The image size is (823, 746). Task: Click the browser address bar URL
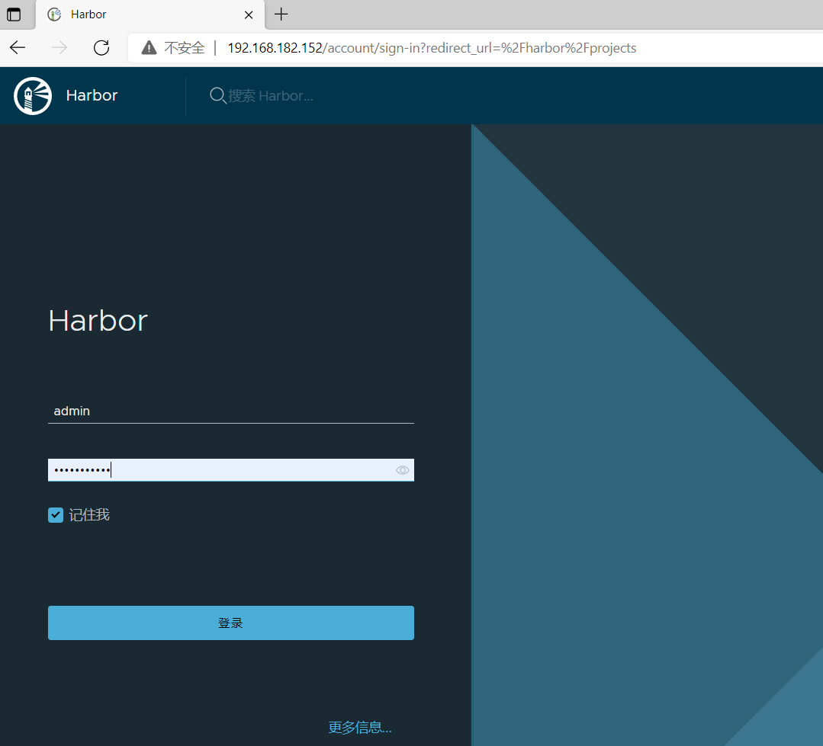click(432, 48)
